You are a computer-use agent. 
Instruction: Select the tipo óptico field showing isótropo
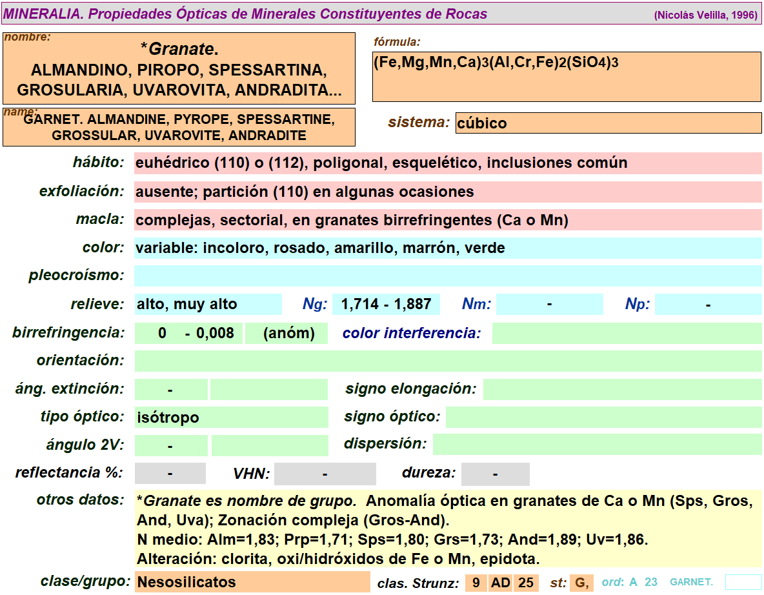click(x=231, y=418)
